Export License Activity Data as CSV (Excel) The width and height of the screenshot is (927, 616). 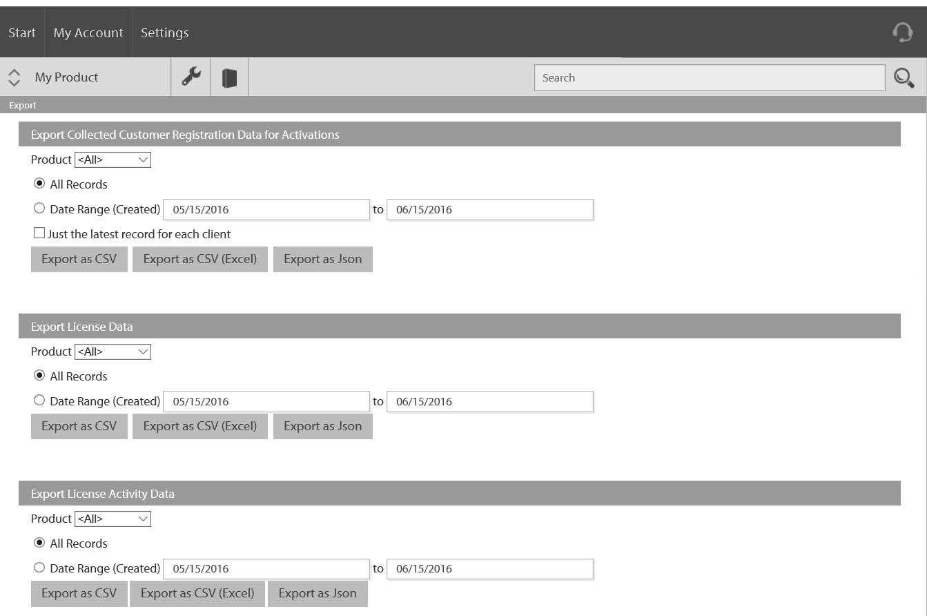pos(197,593)
